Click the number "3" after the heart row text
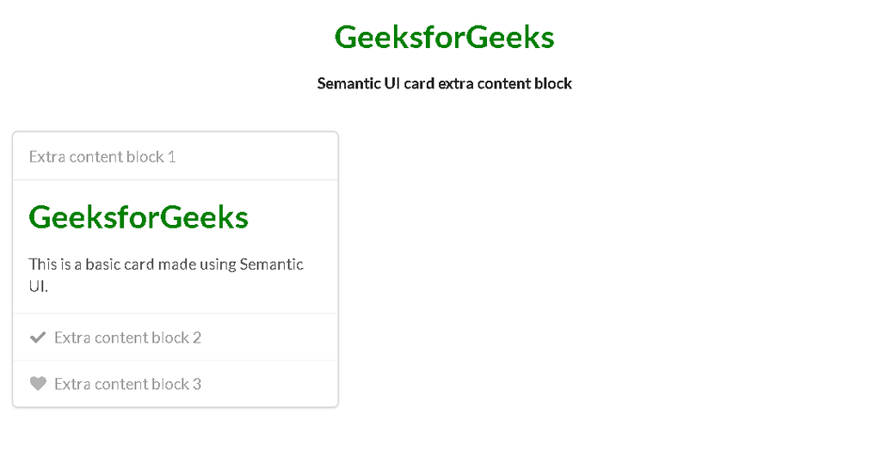 197,384
